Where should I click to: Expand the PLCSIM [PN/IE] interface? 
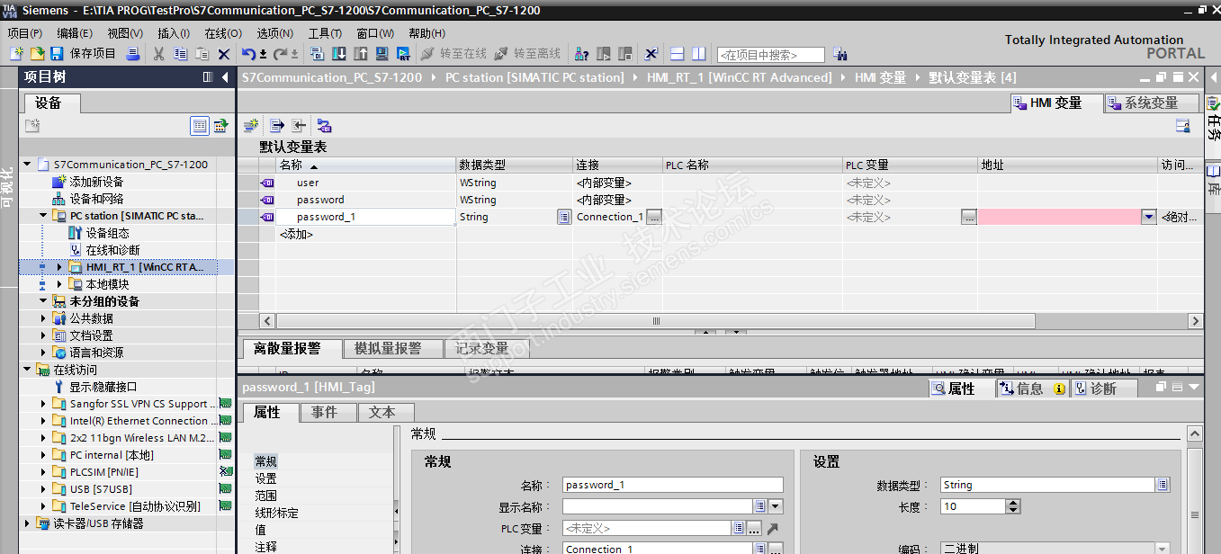[x=43, y=472]
